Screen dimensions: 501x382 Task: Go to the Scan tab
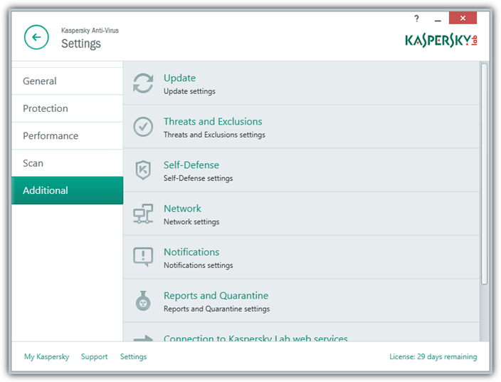[33, 163]
